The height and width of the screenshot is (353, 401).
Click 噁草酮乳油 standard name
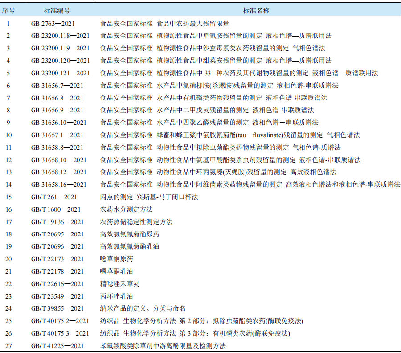click(x=116, y=271)
